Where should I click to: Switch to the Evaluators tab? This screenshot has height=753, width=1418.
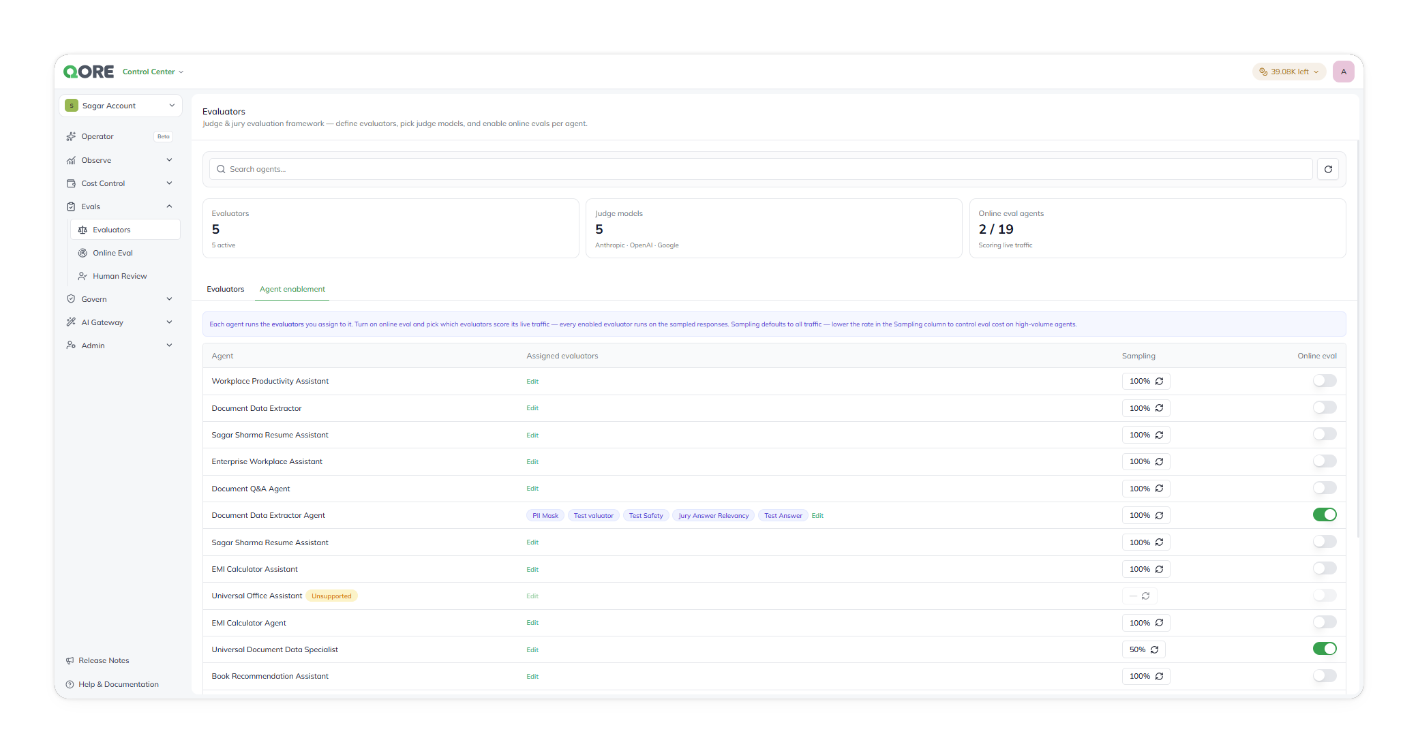point(226,289)
